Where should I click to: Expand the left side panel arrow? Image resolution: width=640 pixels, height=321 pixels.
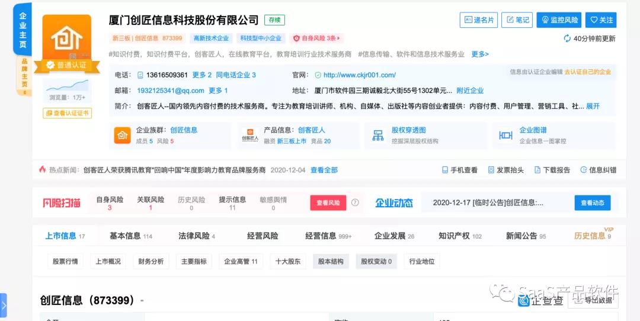point(4,306)
